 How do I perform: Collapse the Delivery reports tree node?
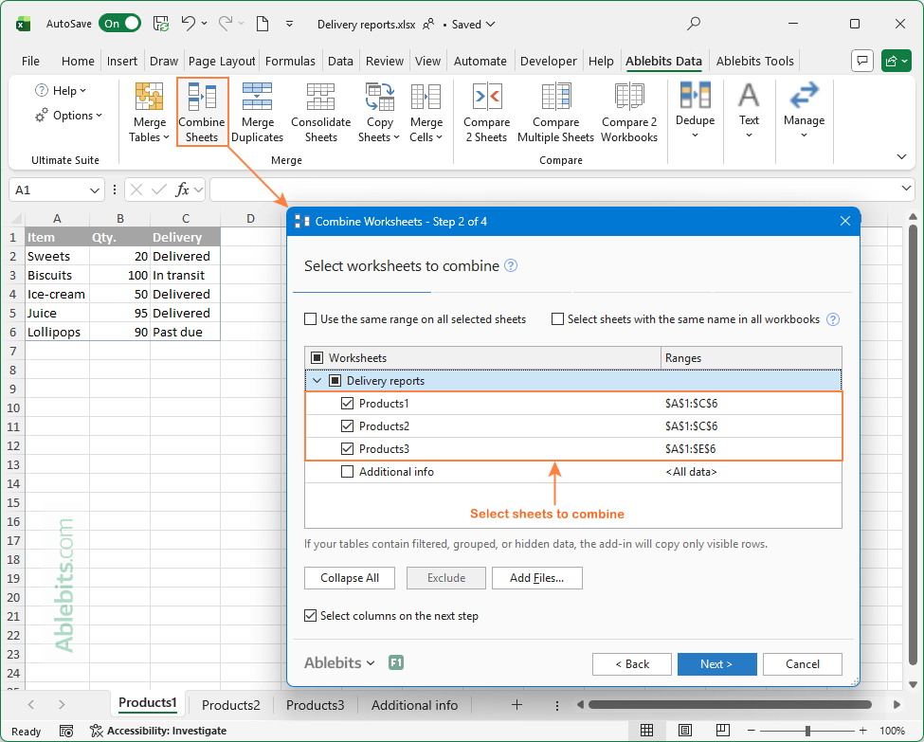coord(317,380)
